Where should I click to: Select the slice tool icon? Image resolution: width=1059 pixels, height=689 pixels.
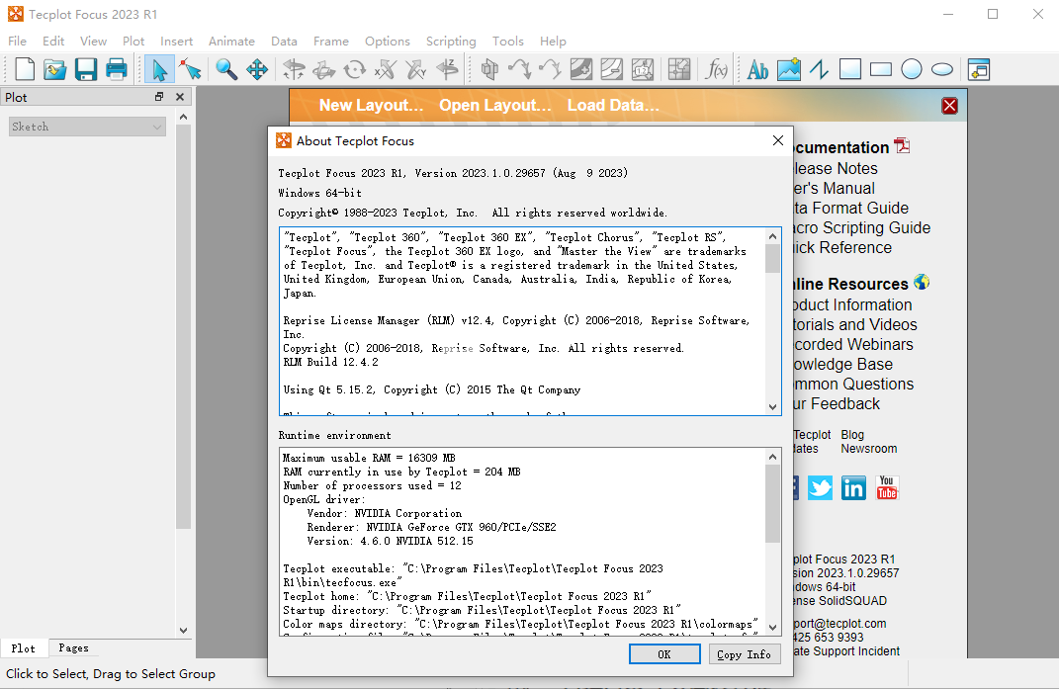click(x=489, y=69)
